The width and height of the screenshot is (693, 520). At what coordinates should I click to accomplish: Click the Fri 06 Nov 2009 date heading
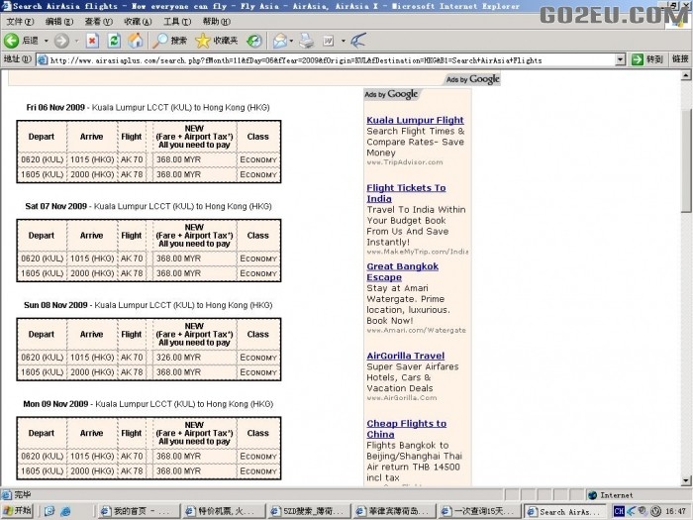click(x=55, y=107)
